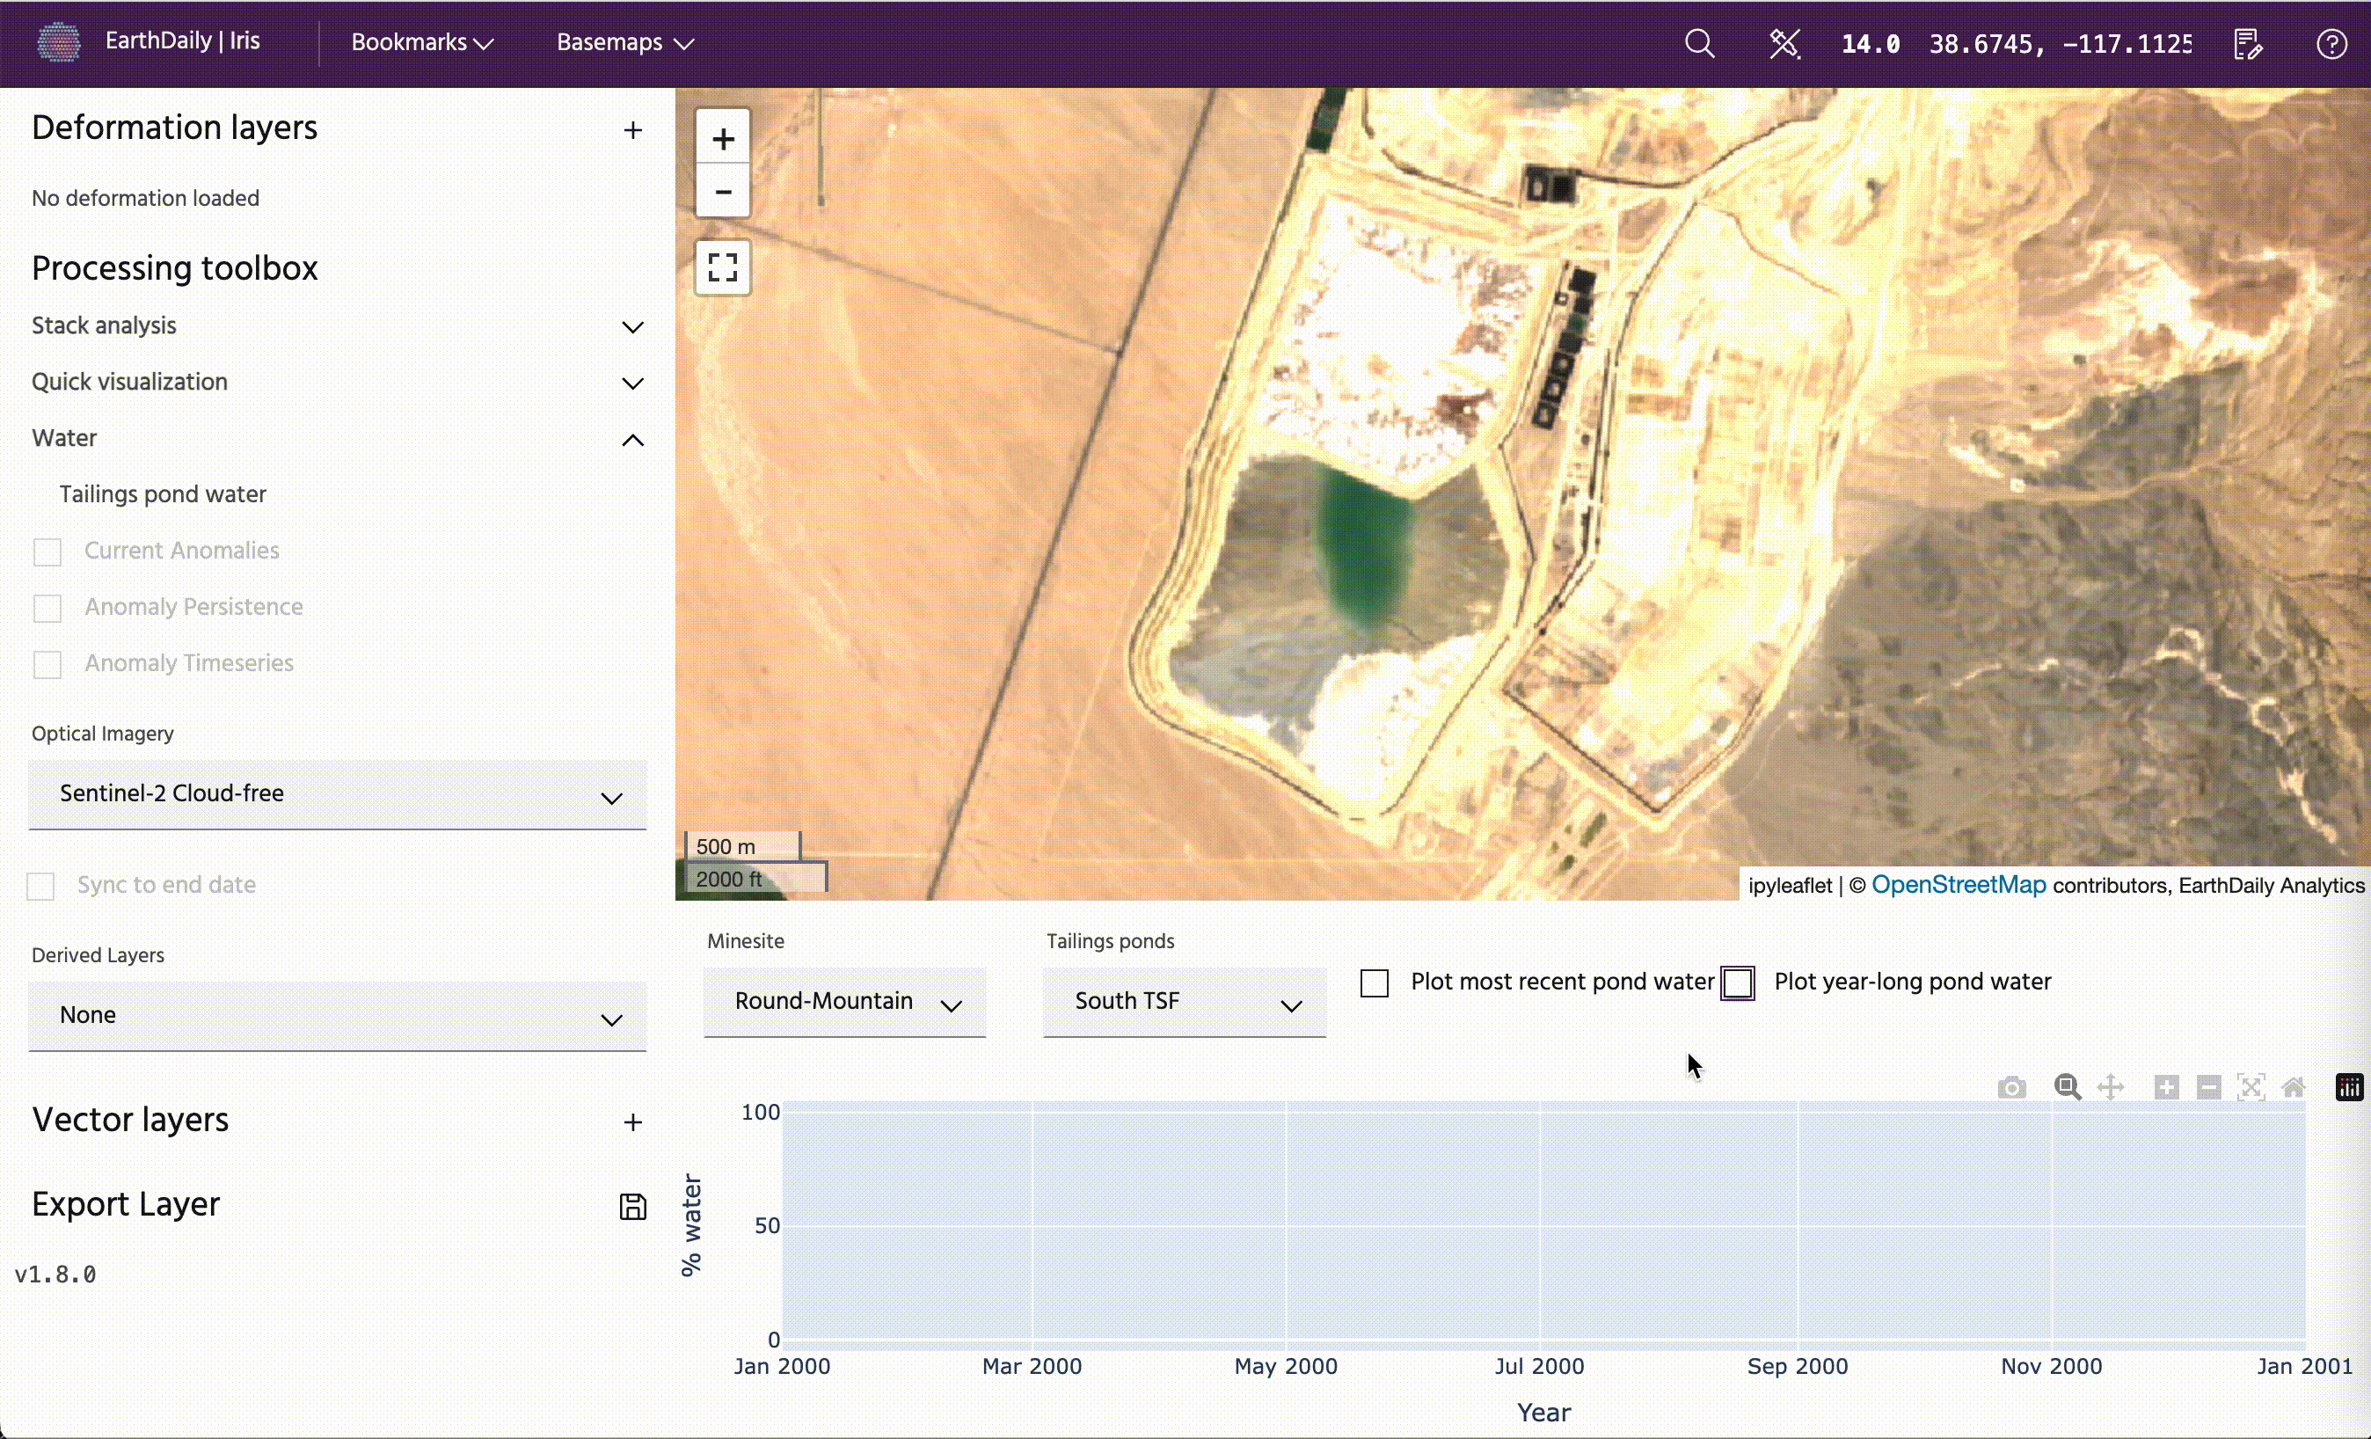Zoom in the map with plus button

723,139
